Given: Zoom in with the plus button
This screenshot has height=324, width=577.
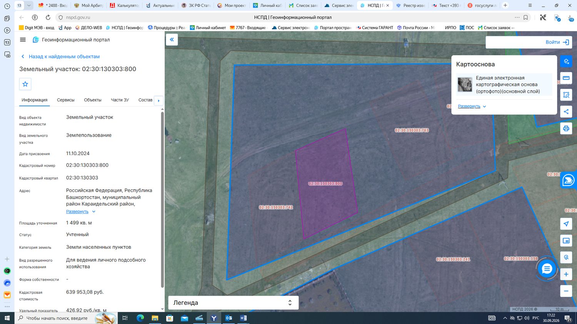Looking at the screenshot, I should click(x=566, y=274).
